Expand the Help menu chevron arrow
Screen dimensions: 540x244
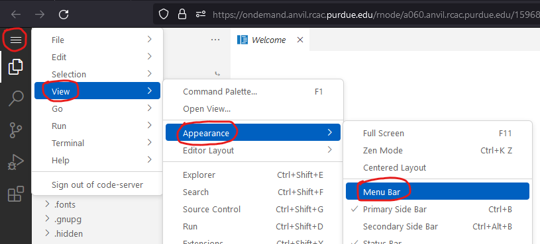coord(150,159)
